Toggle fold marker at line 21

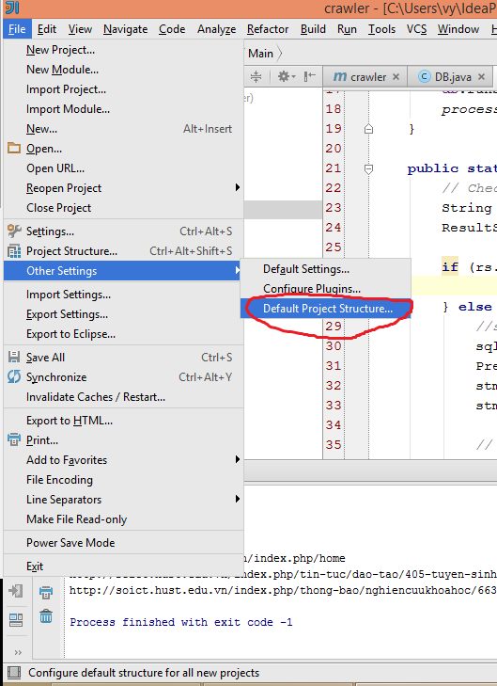[x=368, y=168]
